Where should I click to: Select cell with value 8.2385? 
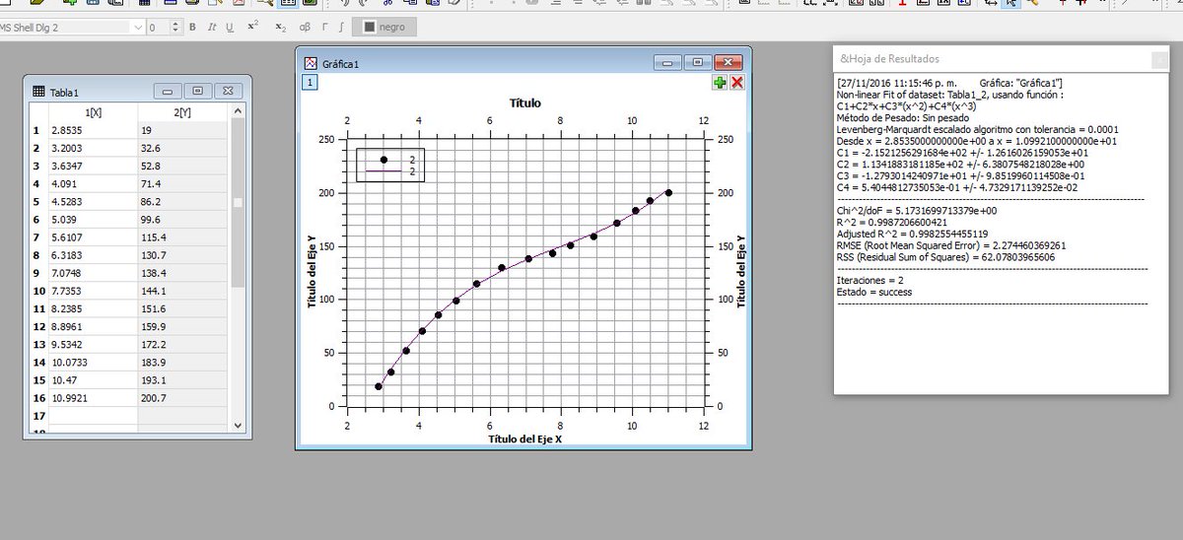[94, 308]
